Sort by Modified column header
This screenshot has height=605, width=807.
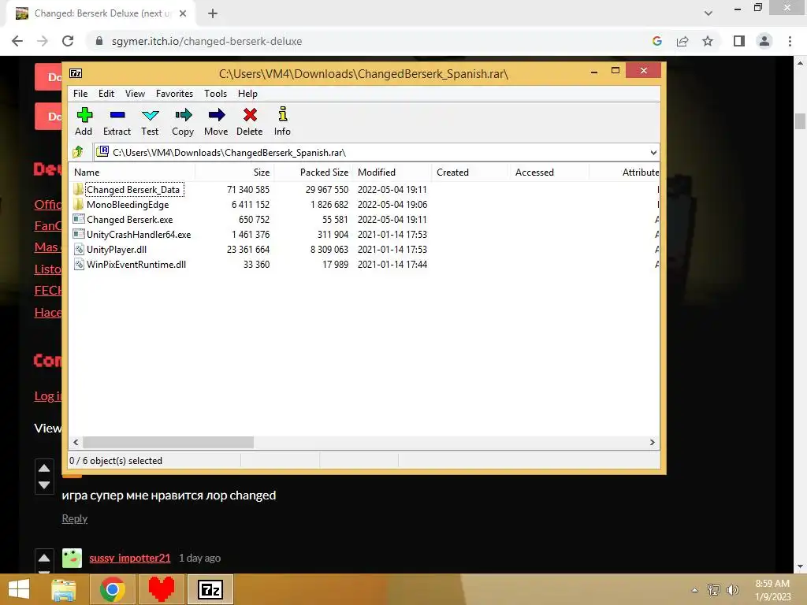click(392, 173)
